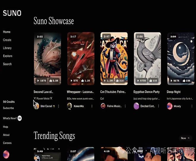Viewport: 196px width, 161px height.
Task: Click the jazz and trap style description
Action: point(147,99)
